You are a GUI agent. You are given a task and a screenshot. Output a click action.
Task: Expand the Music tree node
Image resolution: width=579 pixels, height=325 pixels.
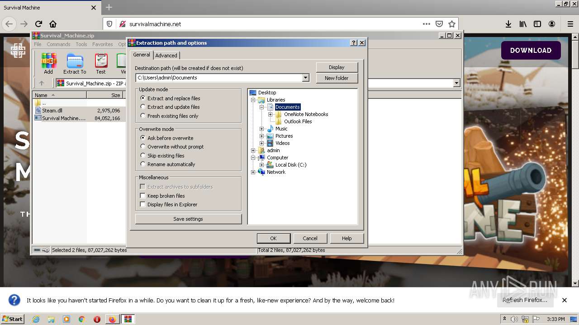(262, 129)
